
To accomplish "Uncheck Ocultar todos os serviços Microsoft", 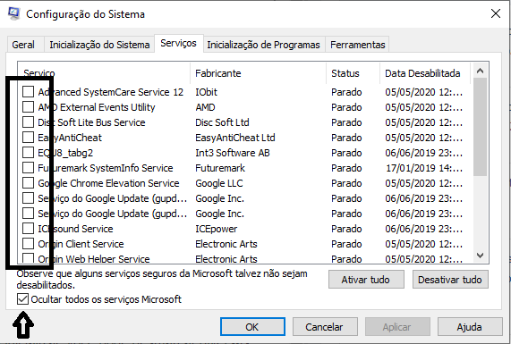I will click(x=22, y=299).
